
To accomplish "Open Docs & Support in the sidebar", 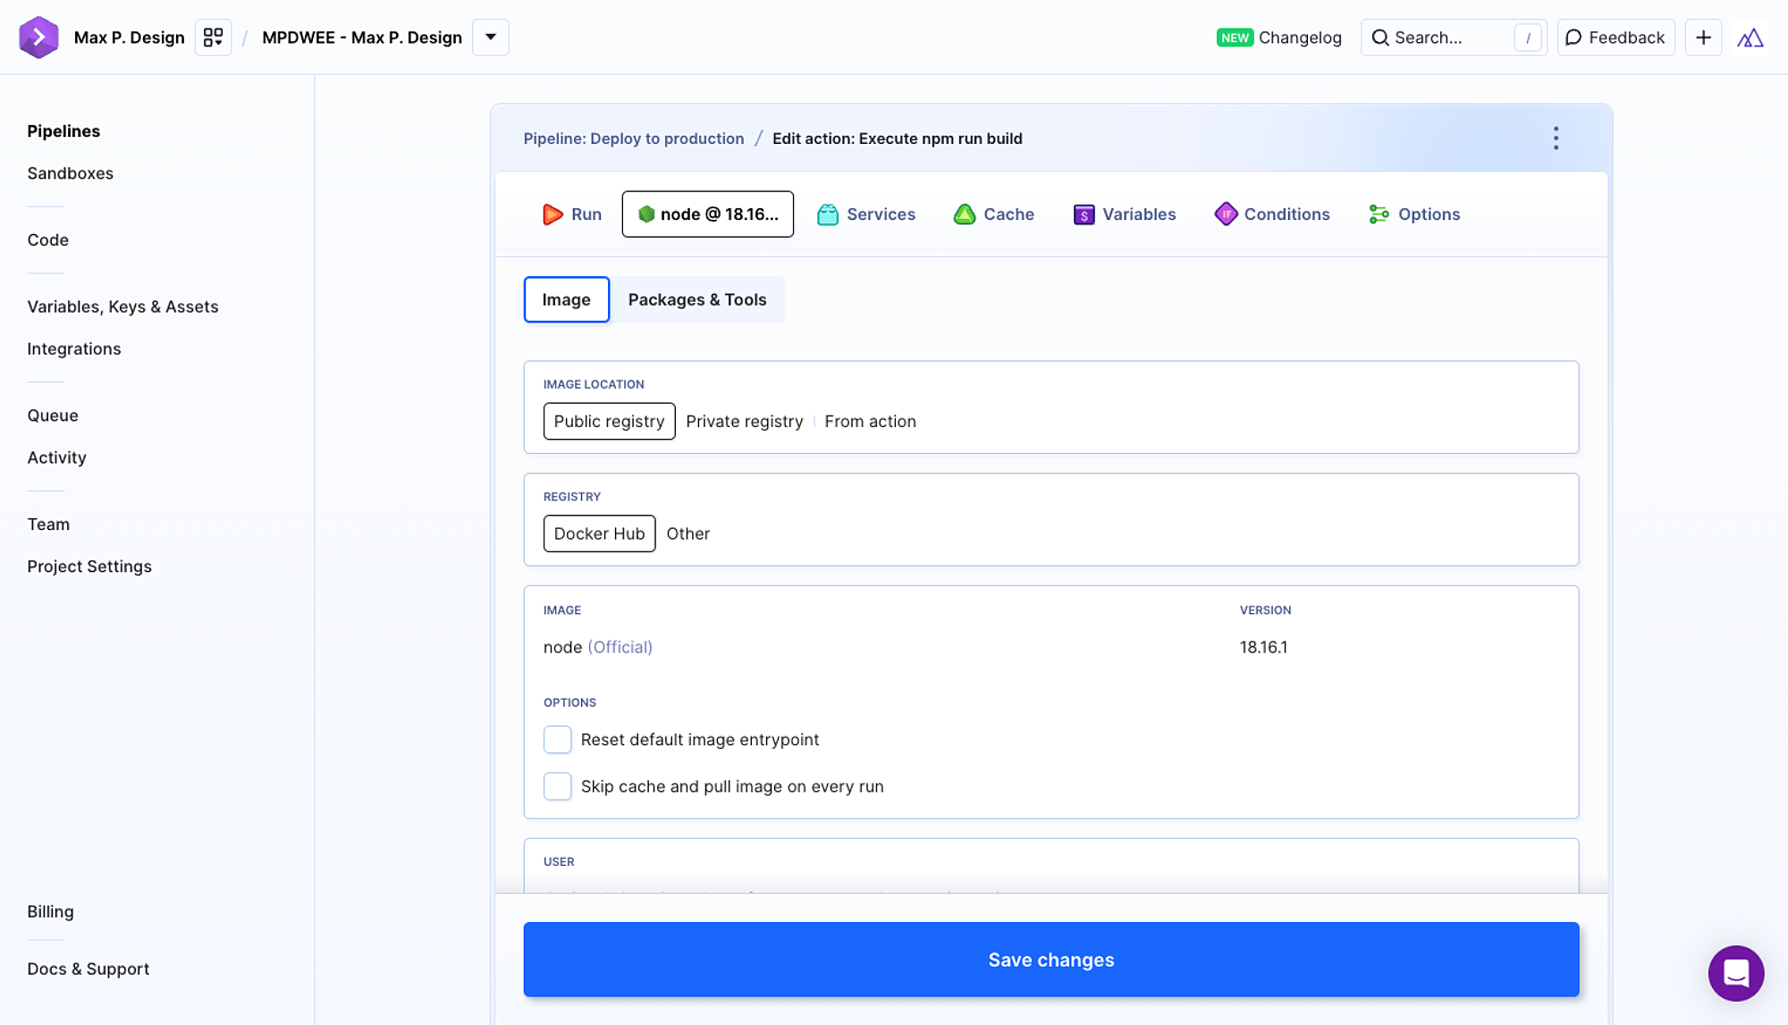I will (88, 970).
